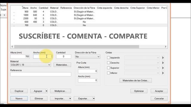Screen dimensions: 191x107
Task: Click the Ancho (mm) input field
Action: 43,56
